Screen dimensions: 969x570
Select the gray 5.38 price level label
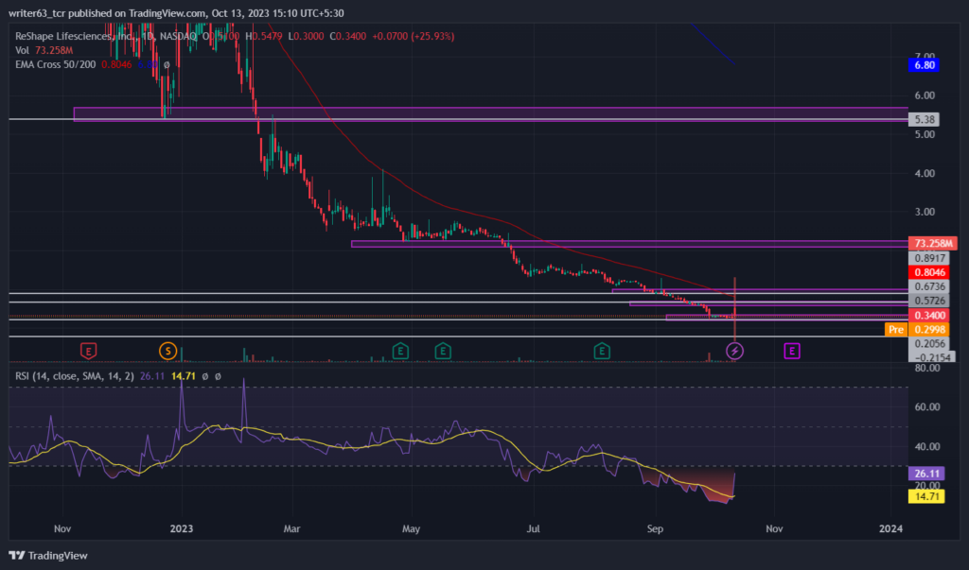coord(924,119)
